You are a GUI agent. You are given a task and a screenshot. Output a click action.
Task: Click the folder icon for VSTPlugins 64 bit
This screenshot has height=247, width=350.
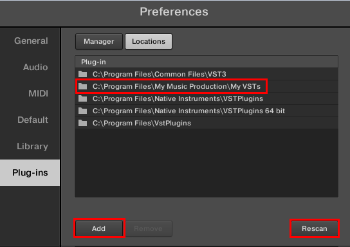click(82, 111)
